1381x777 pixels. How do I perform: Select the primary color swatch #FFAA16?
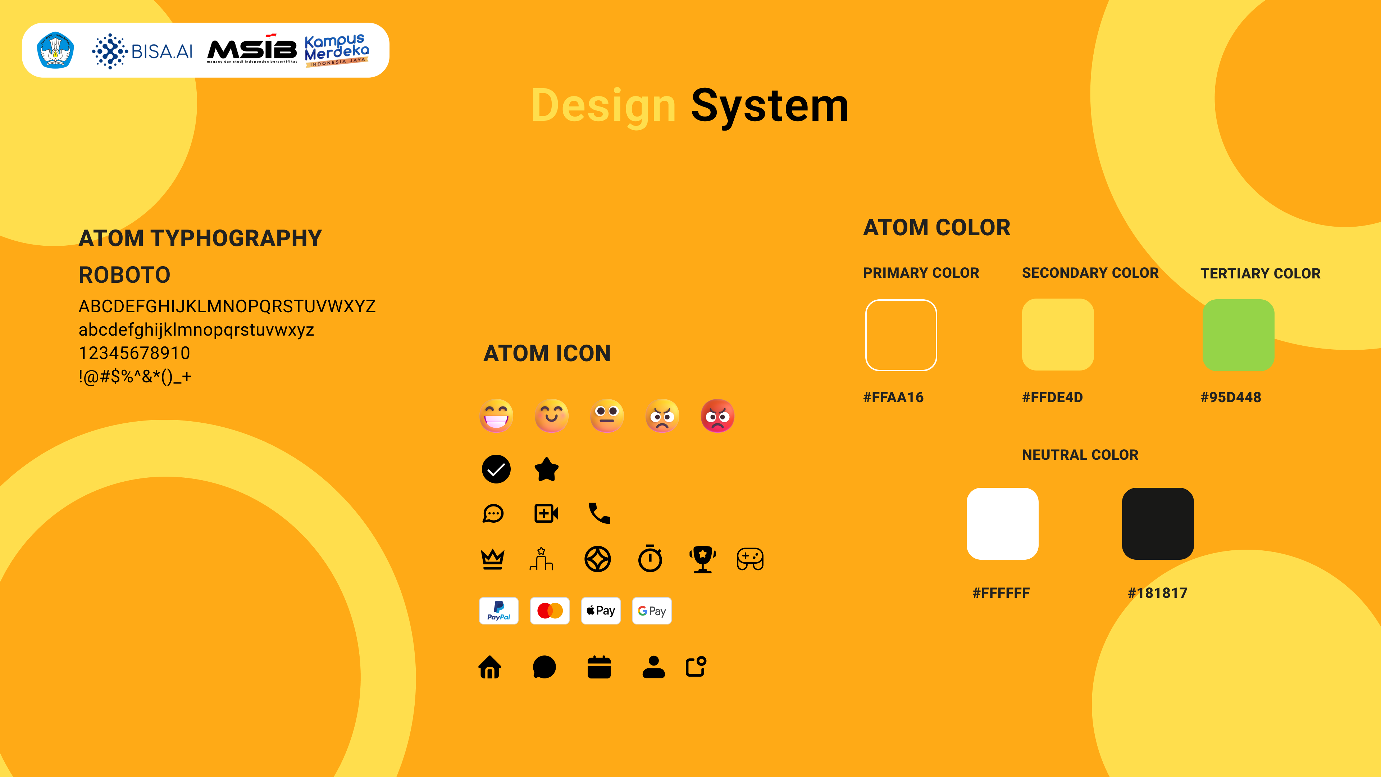[x=901, y=335]
